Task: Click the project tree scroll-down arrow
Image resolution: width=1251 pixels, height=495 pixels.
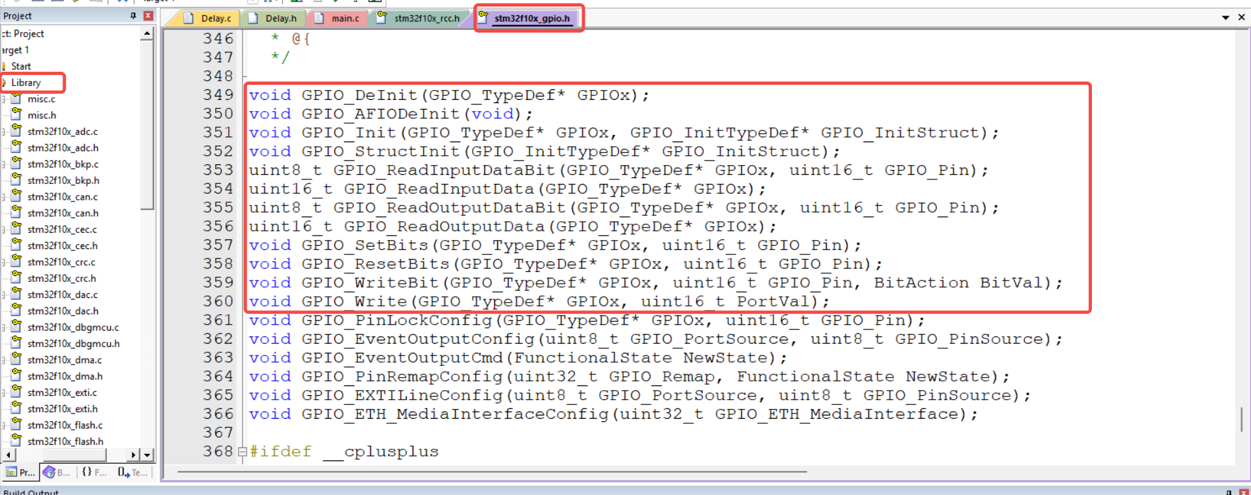Action: click(x=147, y=455)
